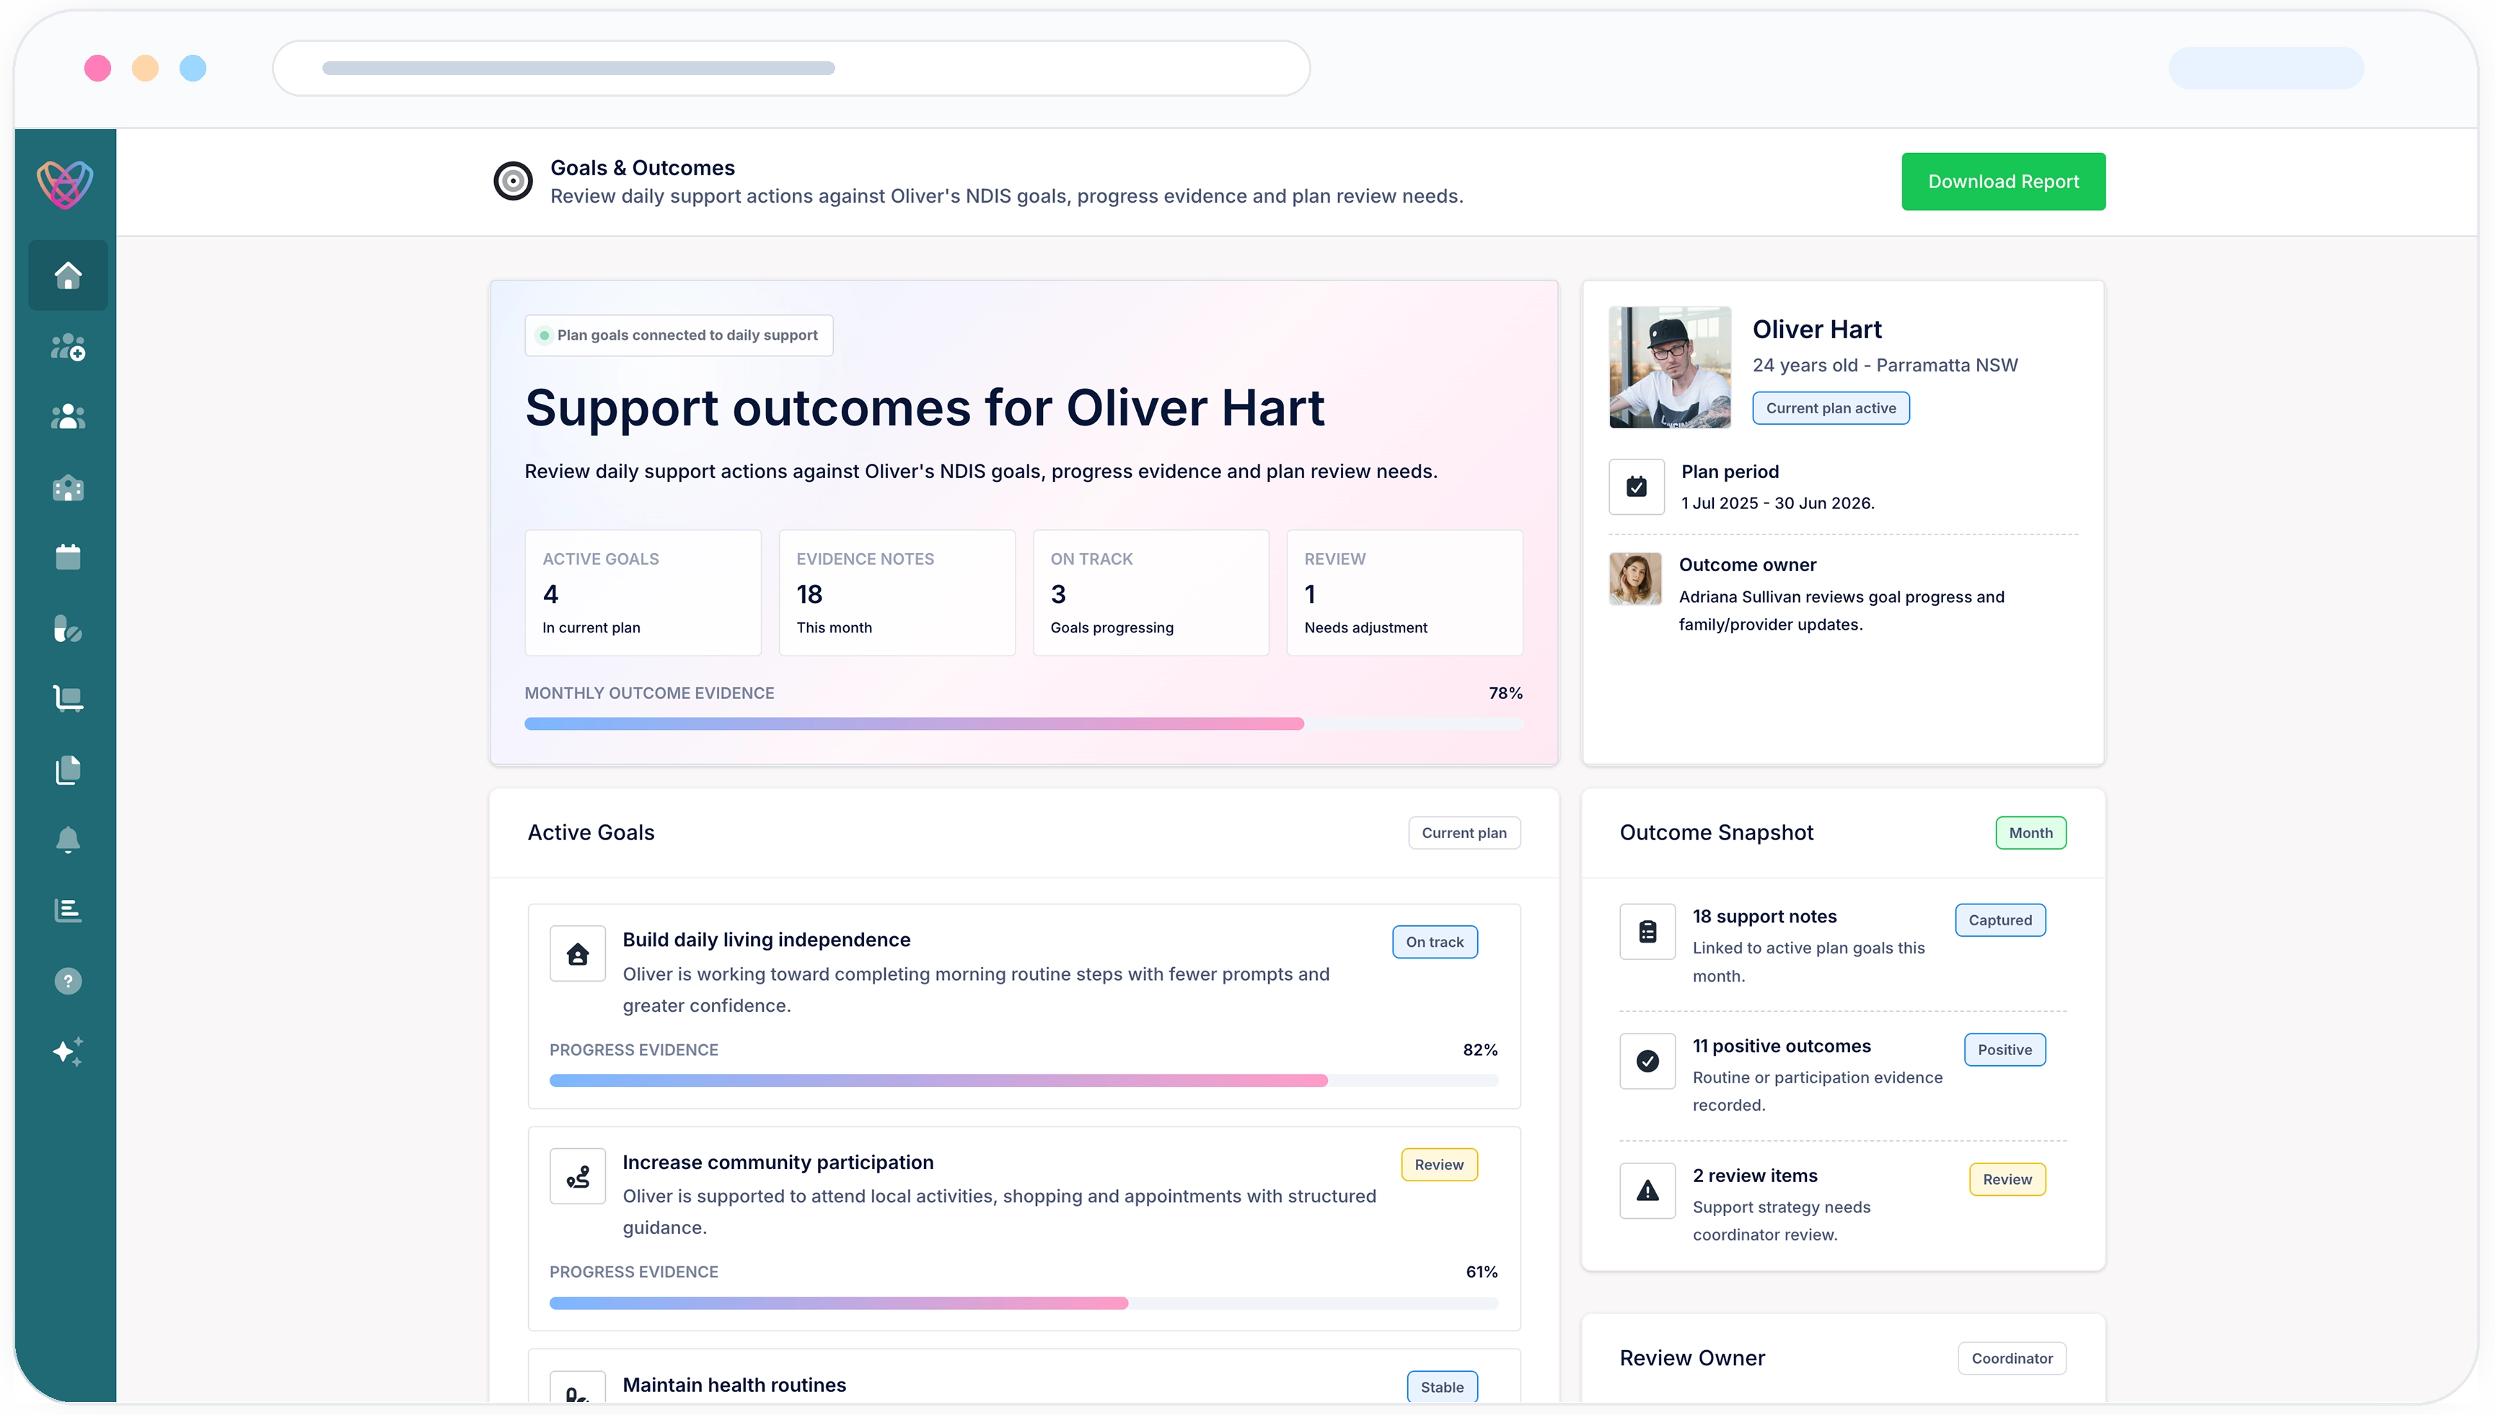2495x1415 pixels.
Task: Click 'Plan goals connected to daily support' pill
Action: (679, 335)
